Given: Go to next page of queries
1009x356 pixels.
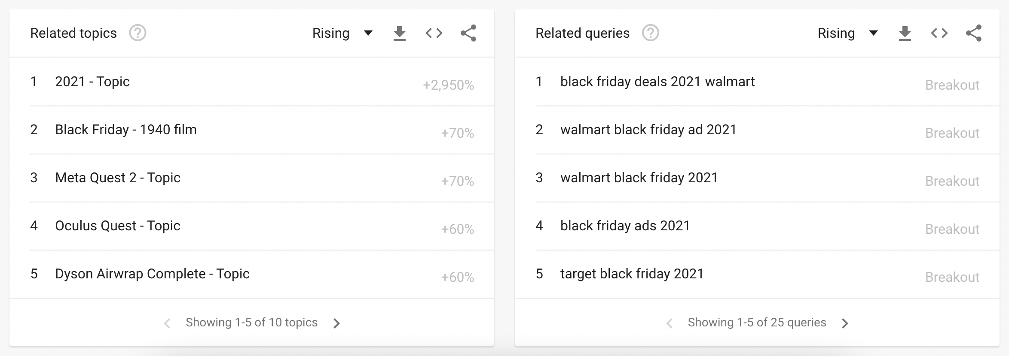Looking at the screenshot, I should [x=845, y=323].
